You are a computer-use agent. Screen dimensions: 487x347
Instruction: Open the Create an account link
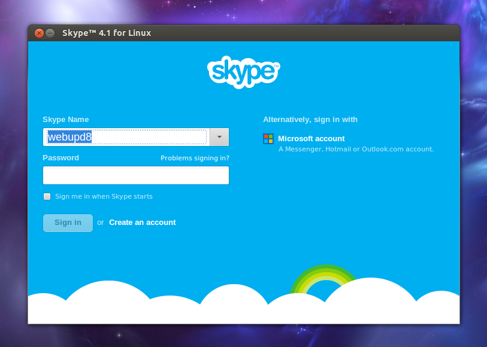click(142, 223)
